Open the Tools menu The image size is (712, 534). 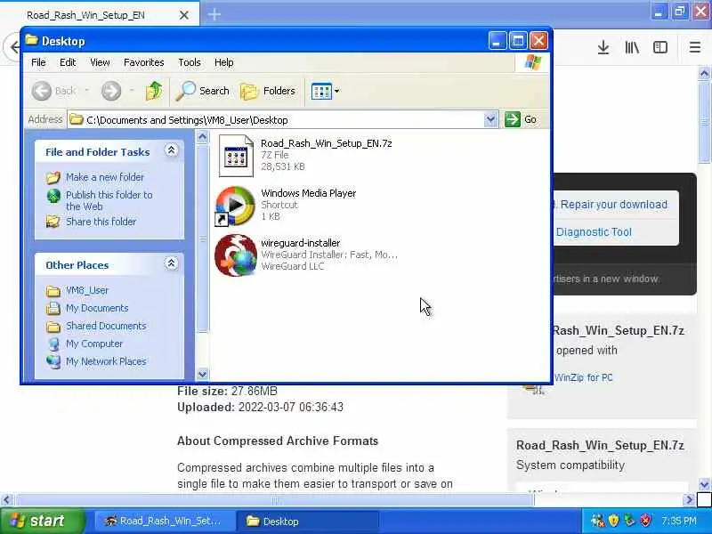coord(190,62)
